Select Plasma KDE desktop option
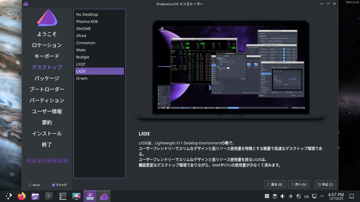360x202 pixels. (87, 22)
